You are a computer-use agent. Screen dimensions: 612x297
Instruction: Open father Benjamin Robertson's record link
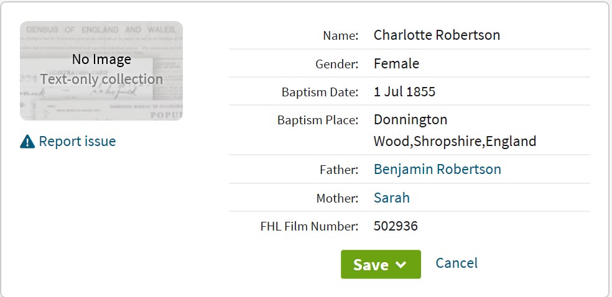(437, 169)
